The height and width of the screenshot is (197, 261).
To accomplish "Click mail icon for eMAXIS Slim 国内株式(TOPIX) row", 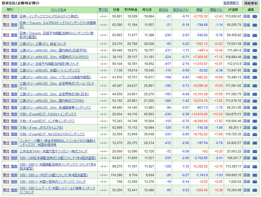I will (255, 101).
